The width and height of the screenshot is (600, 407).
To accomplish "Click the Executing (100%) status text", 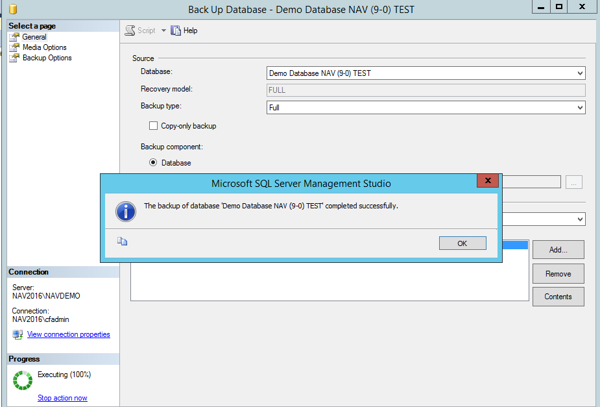I will click(x=64, y=375).
